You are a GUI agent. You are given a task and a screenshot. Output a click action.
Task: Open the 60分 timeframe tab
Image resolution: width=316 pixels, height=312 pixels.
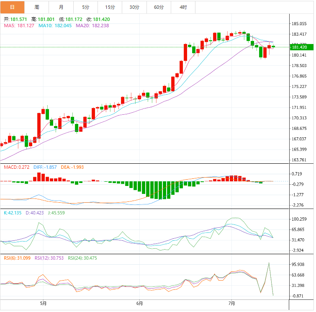[159, 7]
